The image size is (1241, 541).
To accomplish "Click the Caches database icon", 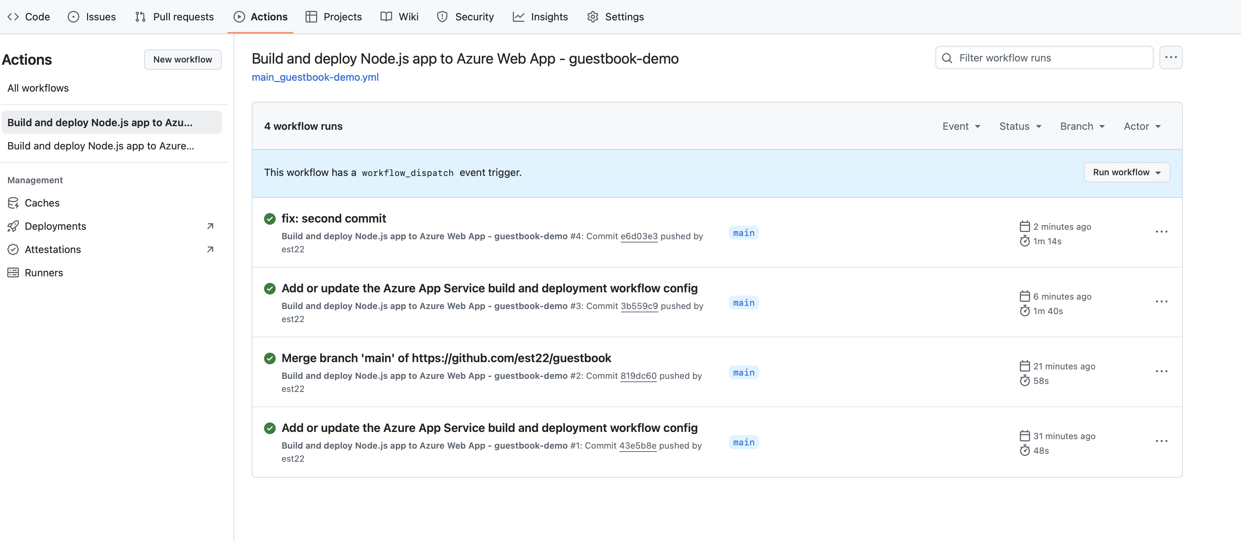I will [x=13, y=203].
